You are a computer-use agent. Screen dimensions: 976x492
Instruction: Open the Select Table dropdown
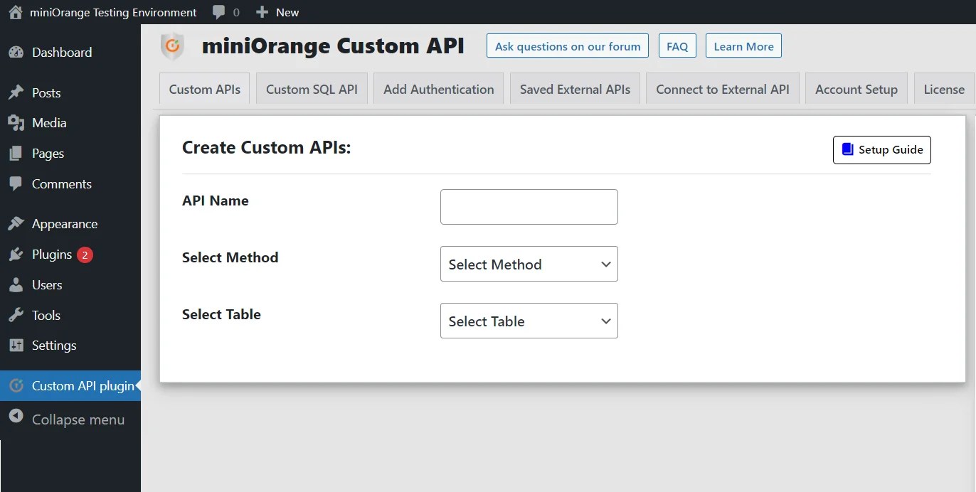click(529, 321)
